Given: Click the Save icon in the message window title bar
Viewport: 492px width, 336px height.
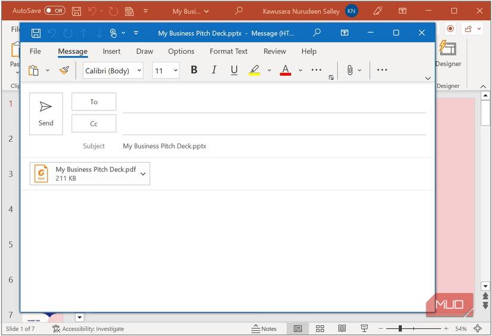Looking at the screenshot, I should 36,33.
